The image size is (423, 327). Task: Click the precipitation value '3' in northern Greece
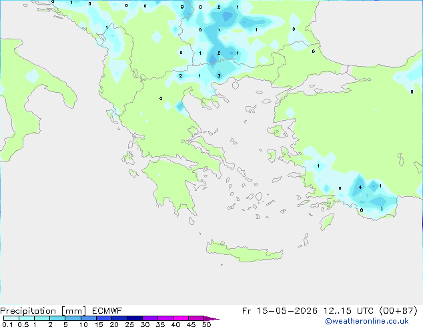219,76
